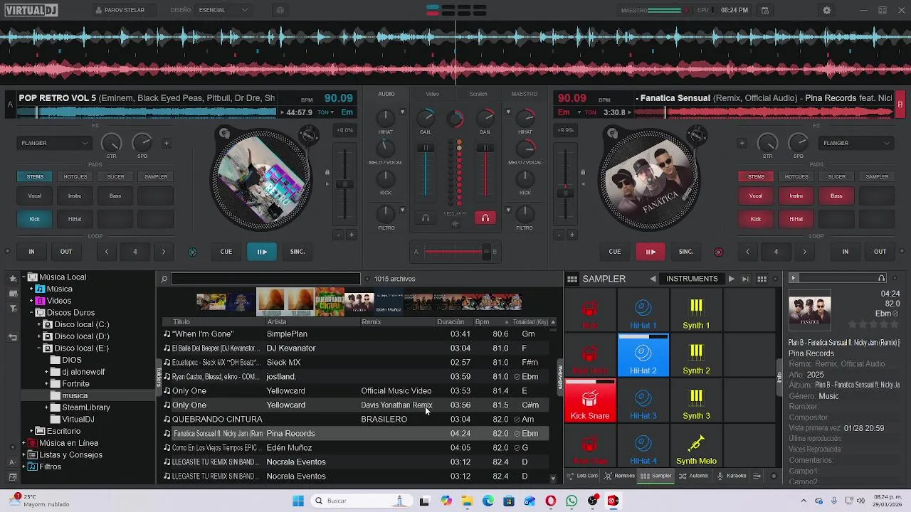This screenshot has height=512, width=911.
Task: Click deck A pitch fader
Action: [344, 183]
